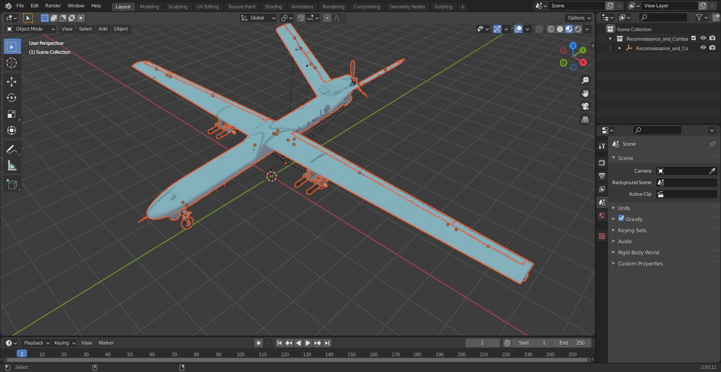Switch to wireframe viewport shading
721x372 pixels.
tap(551, 29)
